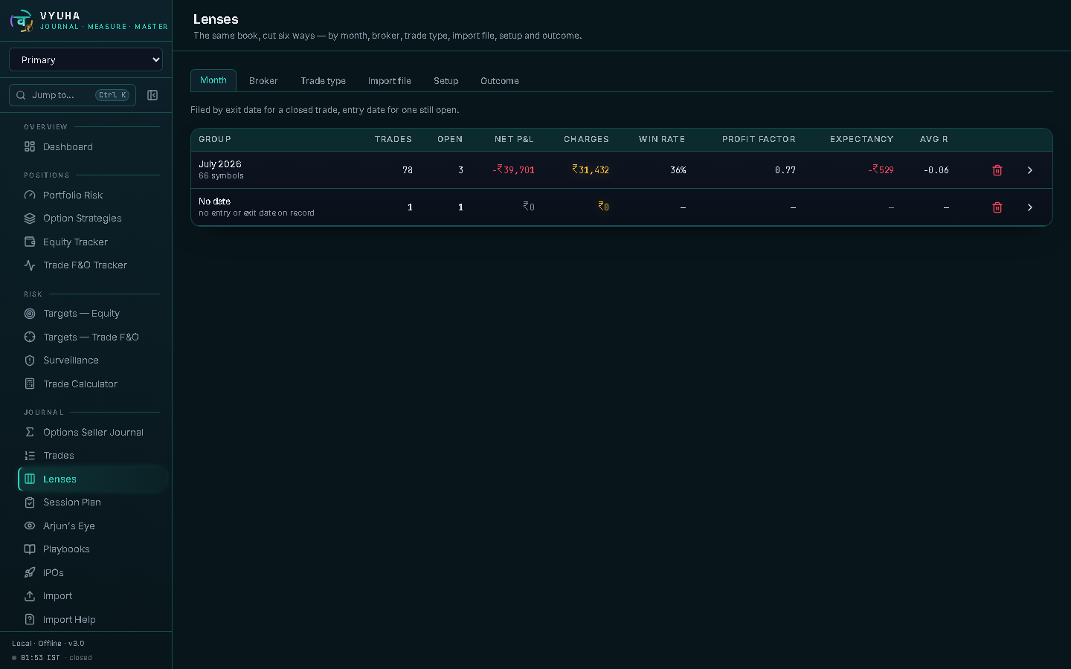
Task: Switch to the Broker tab
Action: [263, 81]
